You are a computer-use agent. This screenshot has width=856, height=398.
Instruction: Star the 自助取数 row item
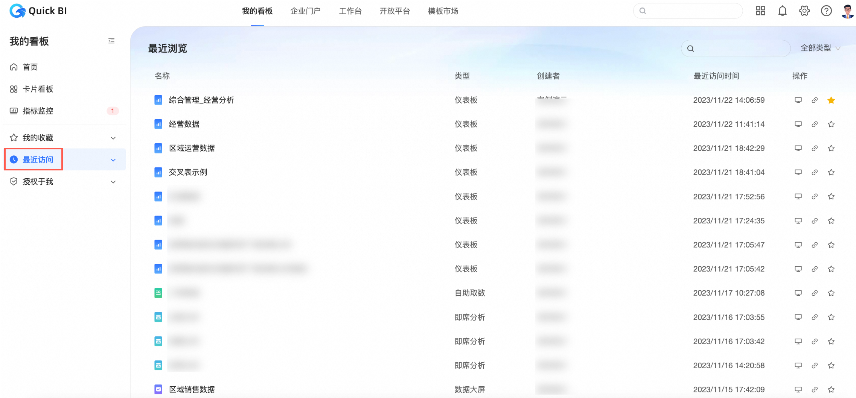[x=831, y=293]
